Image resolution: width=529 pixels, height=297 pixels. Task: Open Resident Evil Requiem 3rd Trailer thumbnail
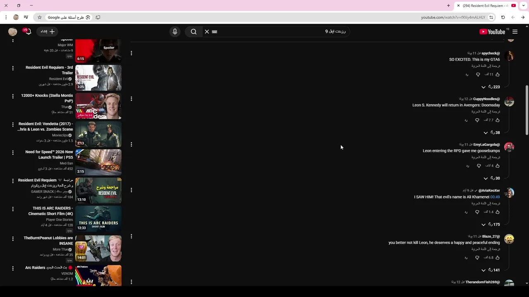tap(98, 78)
